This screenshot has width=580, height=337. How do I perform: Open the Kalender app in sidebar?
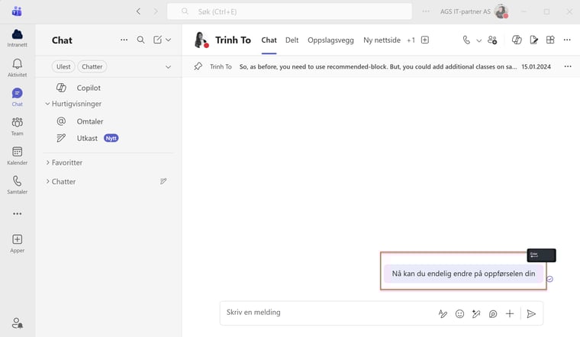tap(17, 156)
